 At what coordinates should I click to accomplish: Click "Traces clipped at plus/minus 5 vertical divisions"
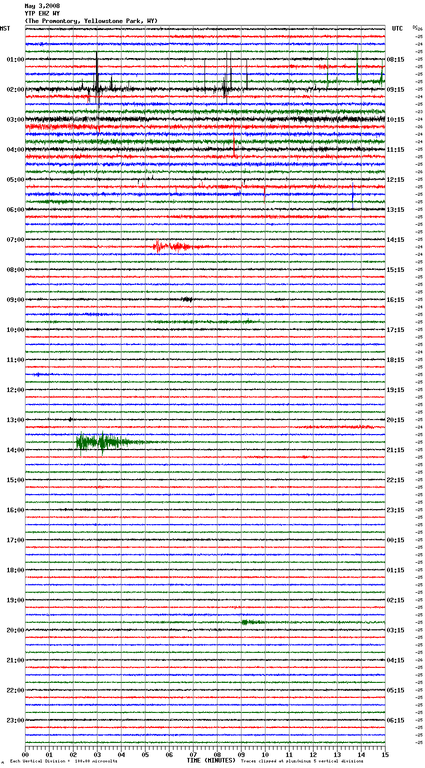click(x=302, y=761)
